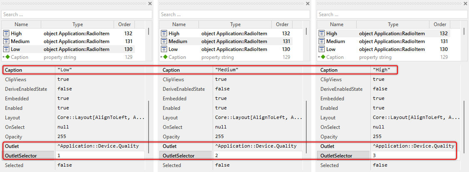Click the High RadioItem icon in the left panel
Image resolution: width=469 pixels, height=172 pixels.
[6, 34]
